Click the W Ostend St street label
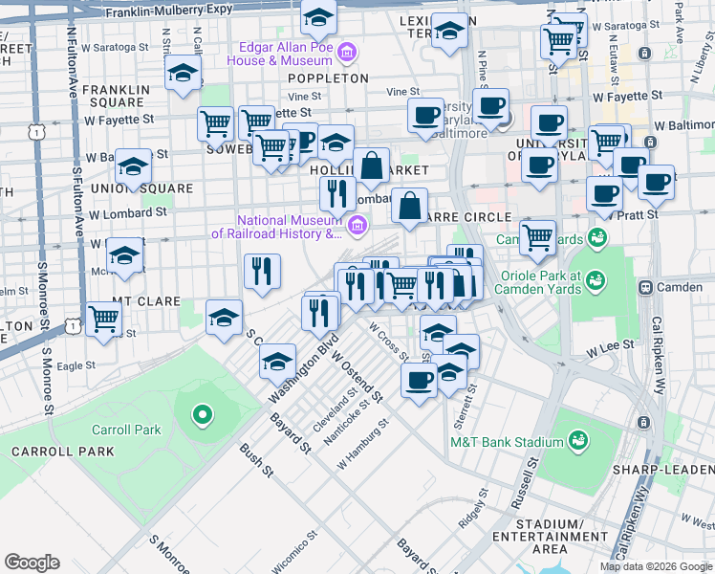Viewport: 715px width, 574px height. (x=357, y=377)
